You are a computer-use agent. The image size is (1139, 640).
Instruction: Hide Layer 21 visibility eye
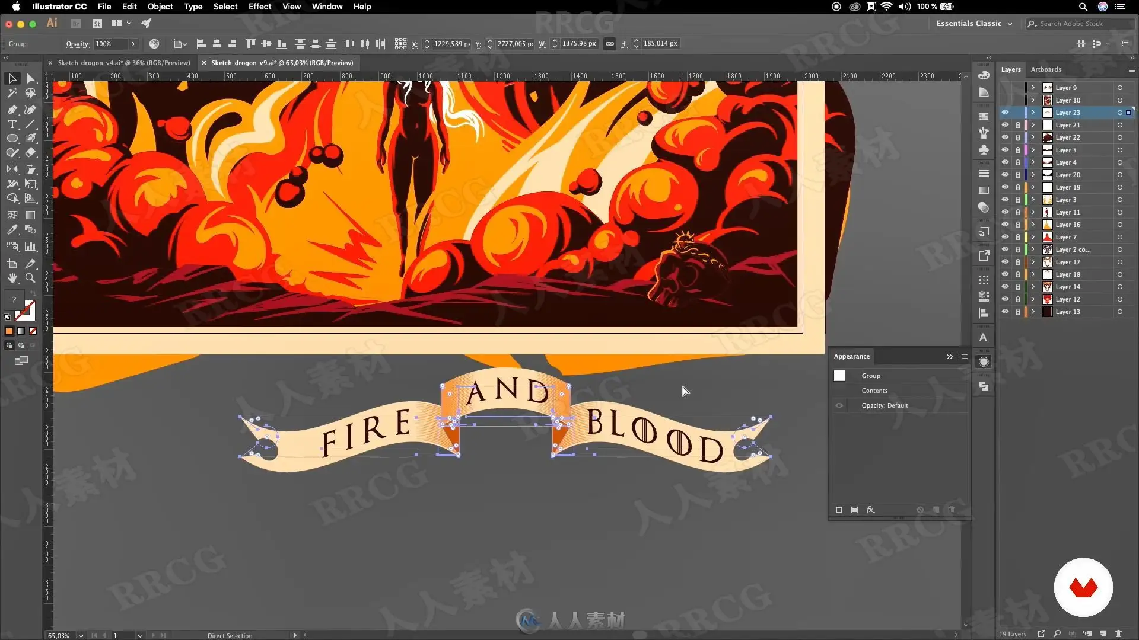[1005, 125]
